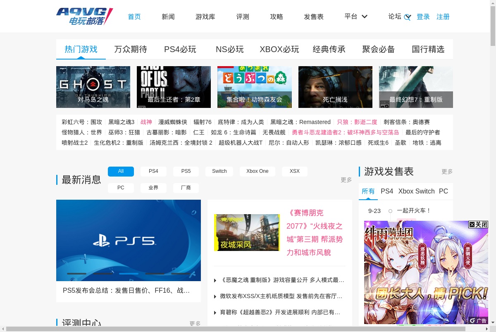Click the 登录 login link
The height and width of the screenshot is (332, 496).
point(423,17)
